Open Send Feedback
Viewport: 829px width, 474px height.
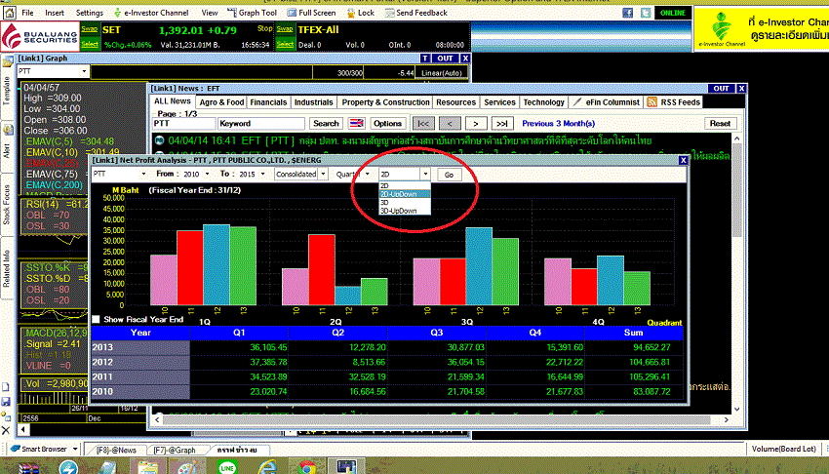pos(416,13)
